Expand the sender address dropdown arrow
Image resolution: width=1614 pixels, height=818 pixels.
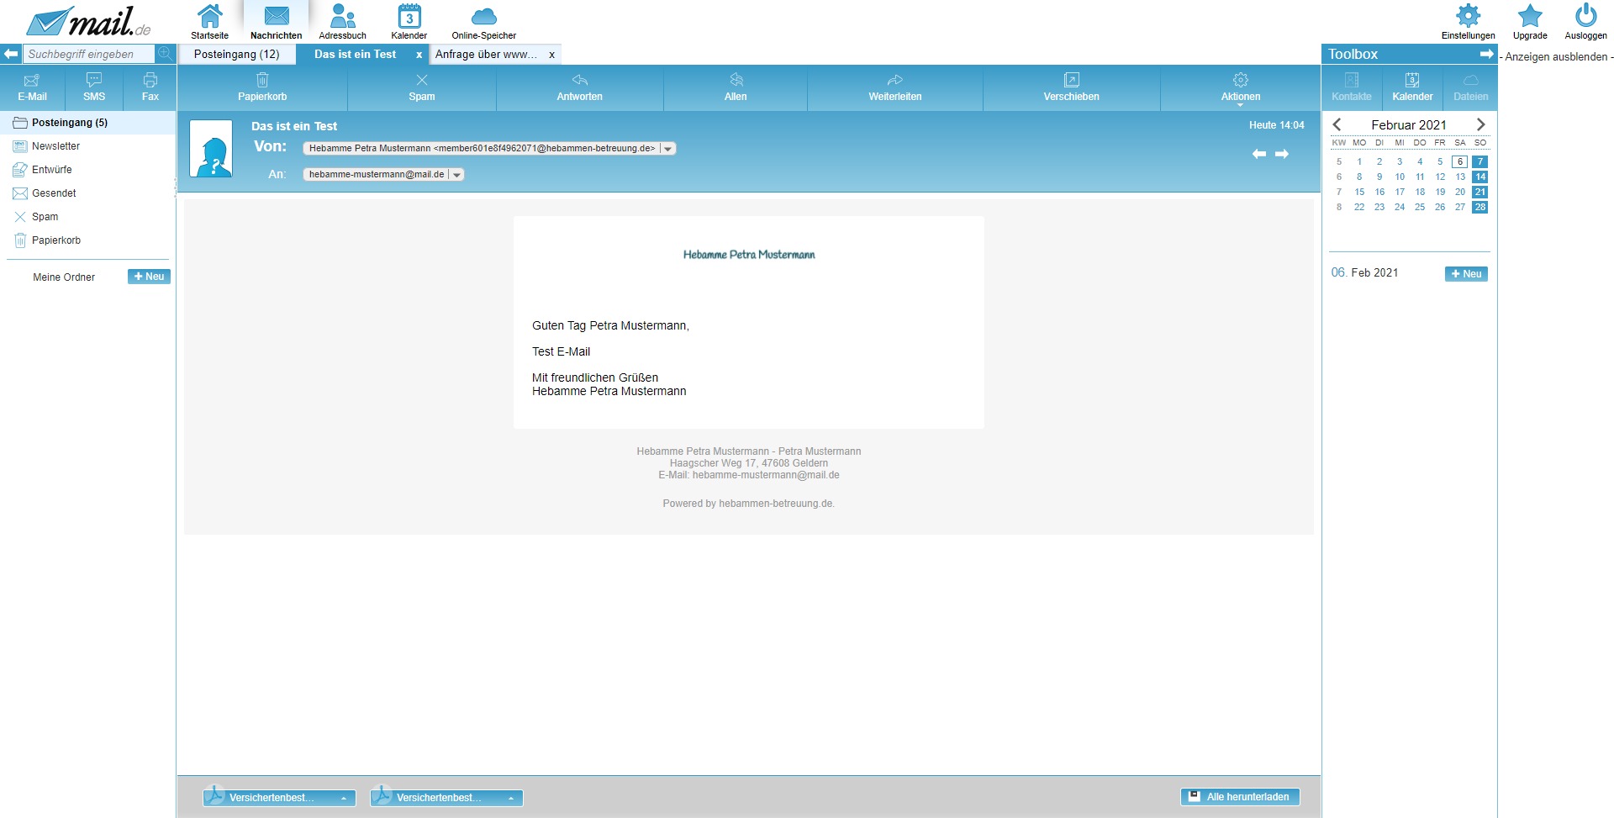pos(668,149)
